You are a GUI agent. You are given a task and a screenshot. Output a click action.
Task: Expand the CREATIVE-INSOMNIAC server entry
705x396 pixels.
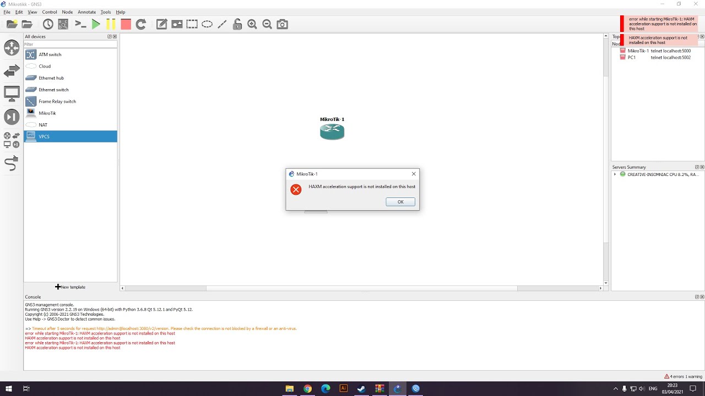(x=615, y=174)
